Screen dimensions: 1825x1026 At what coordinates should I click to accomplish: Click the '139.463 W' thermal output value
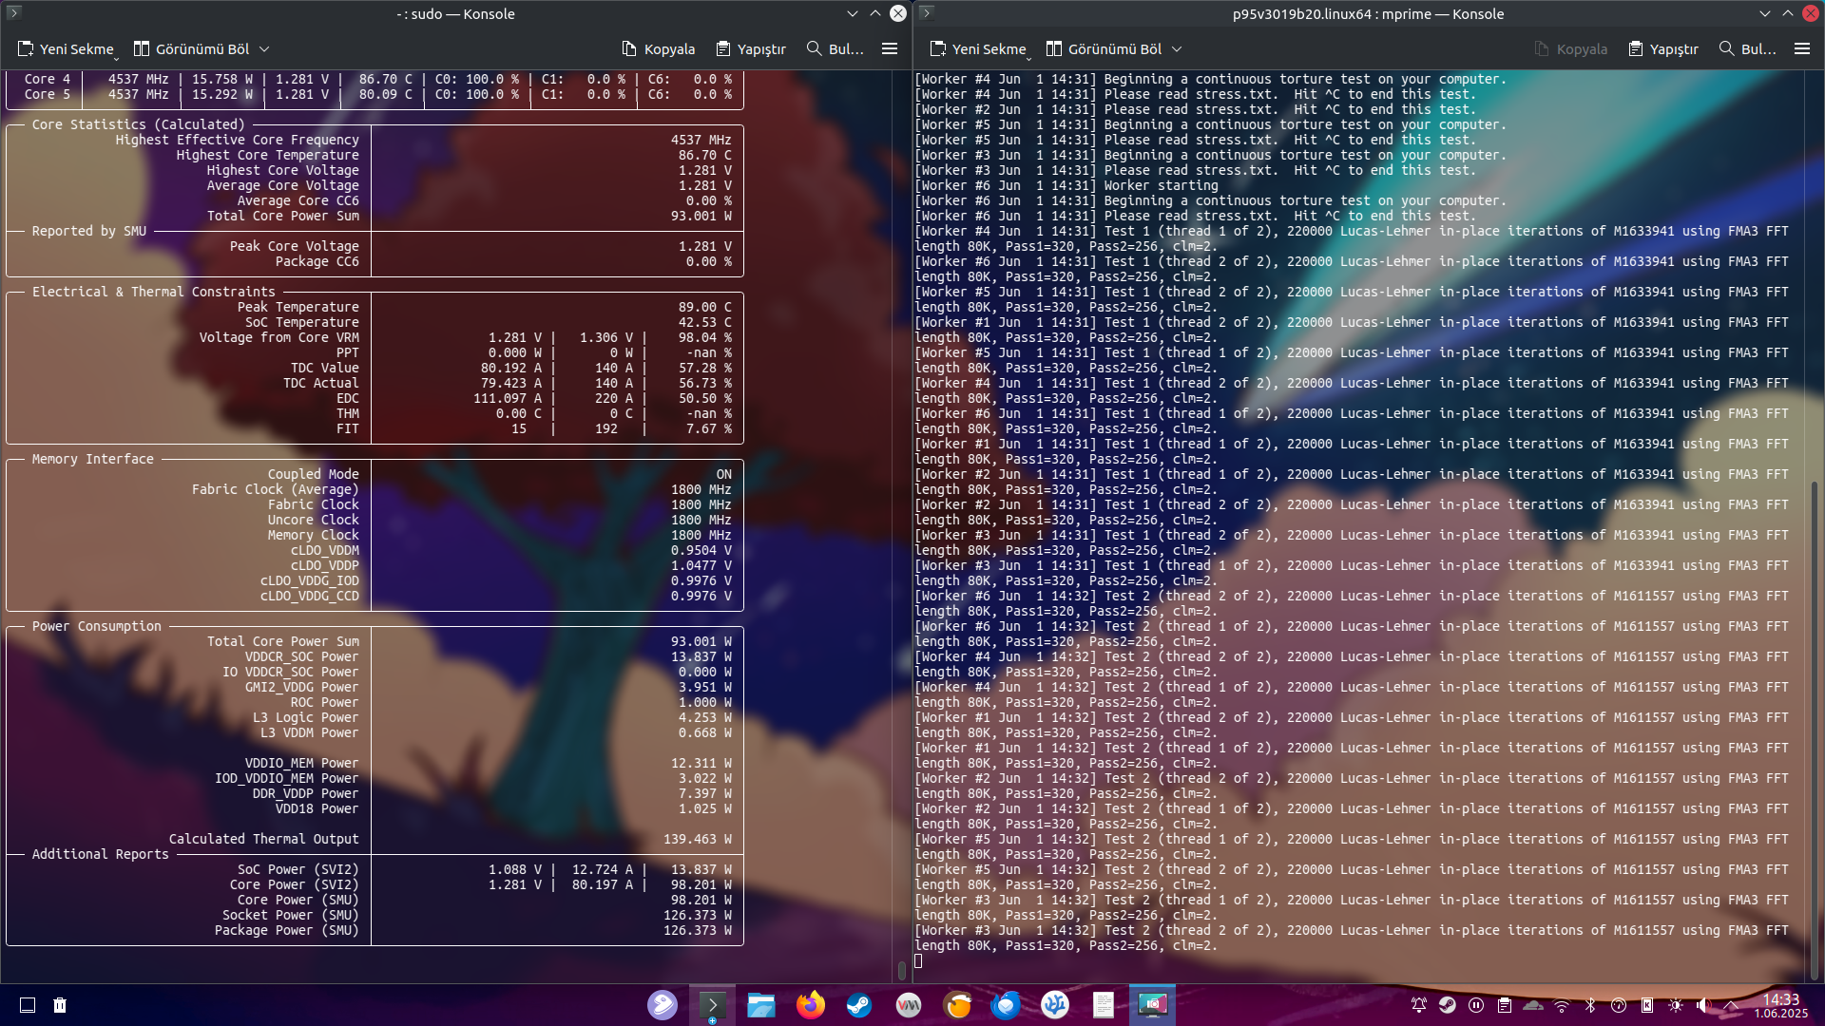coord(698,839)
